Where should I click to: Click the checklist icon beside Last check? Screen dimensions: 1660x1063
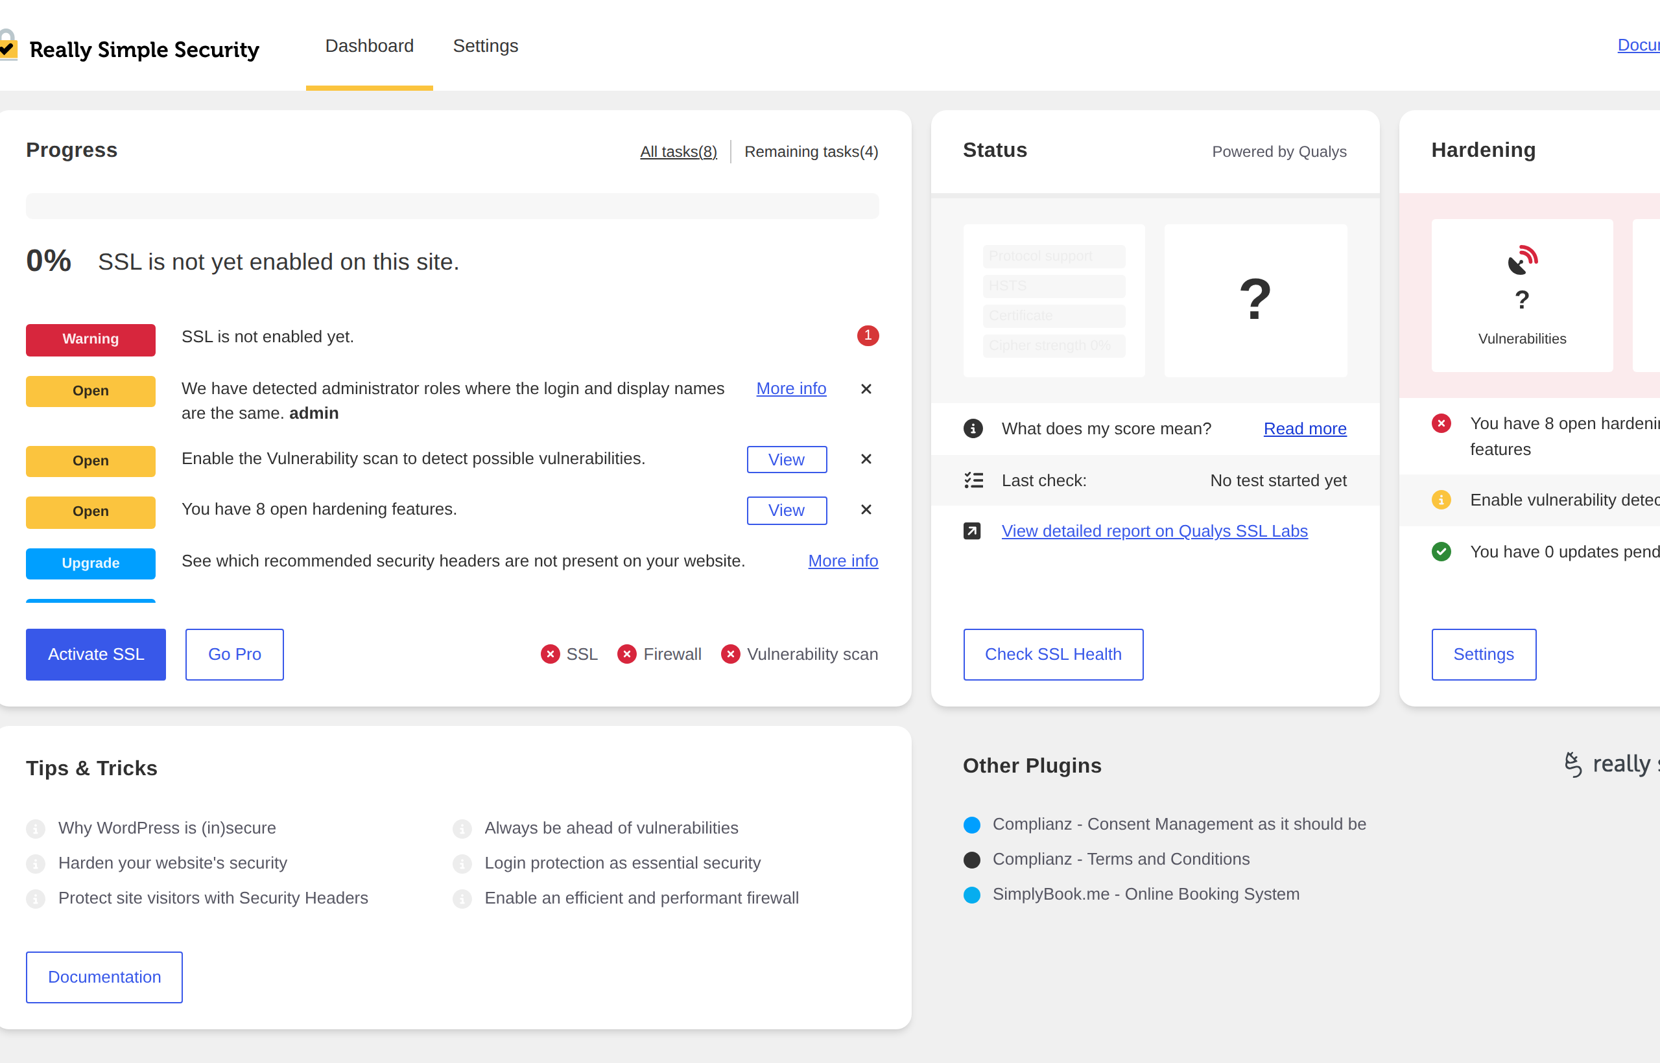click(x=973, y=480)
